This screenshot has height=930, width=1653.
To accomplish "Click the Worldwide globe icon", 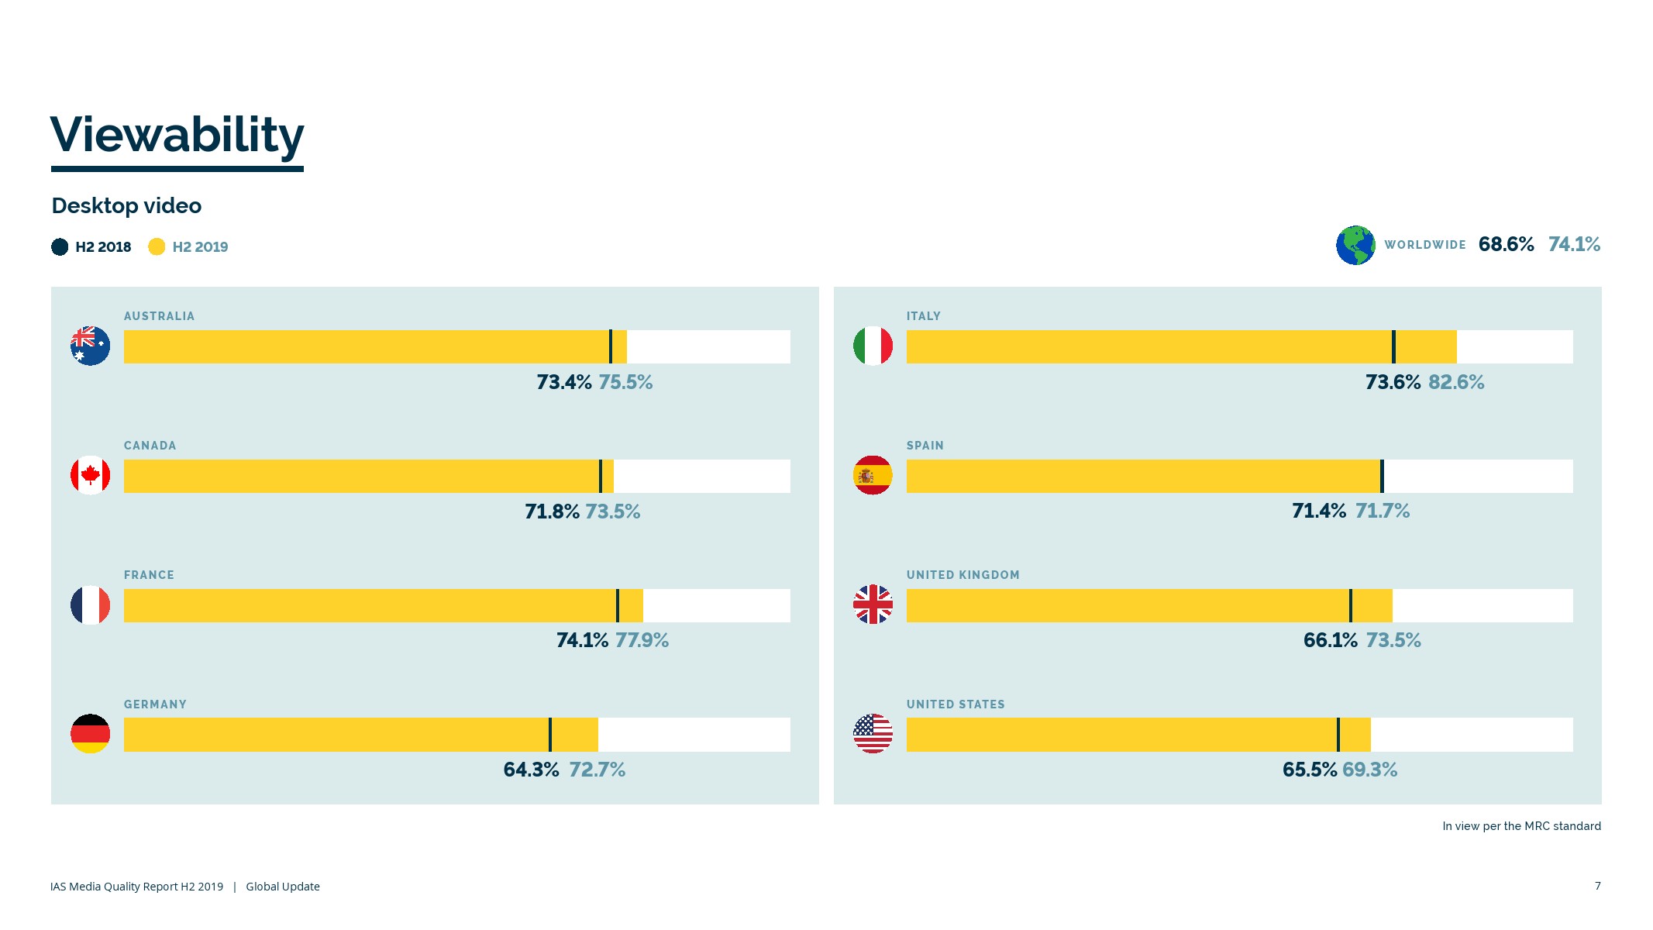I will click(1355, 245).
